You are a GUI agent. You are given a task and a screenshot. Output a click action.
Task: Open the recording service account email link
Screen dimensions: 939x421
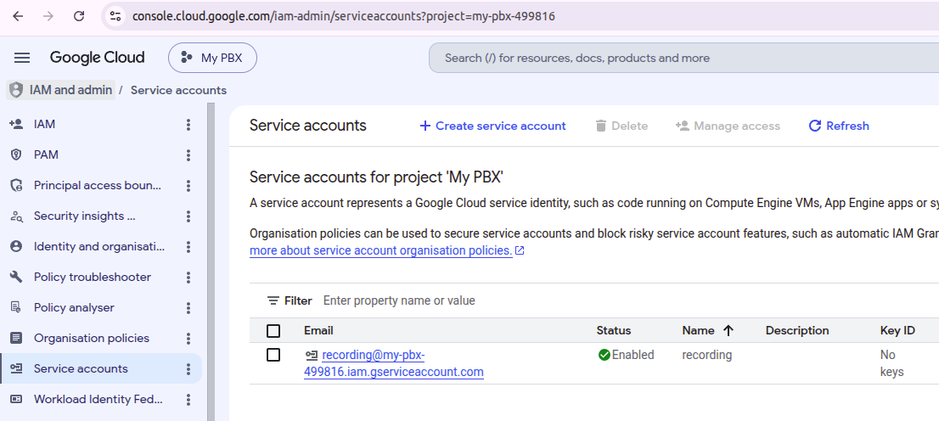pos(393,363)
